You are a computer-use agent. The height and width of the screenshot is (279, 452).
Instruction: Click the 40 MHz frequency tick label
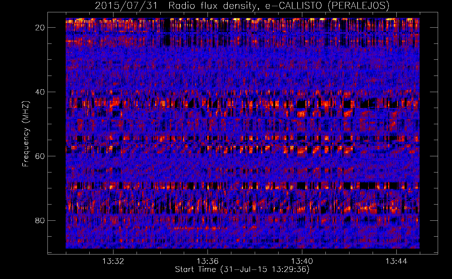[x=40, y=92]
